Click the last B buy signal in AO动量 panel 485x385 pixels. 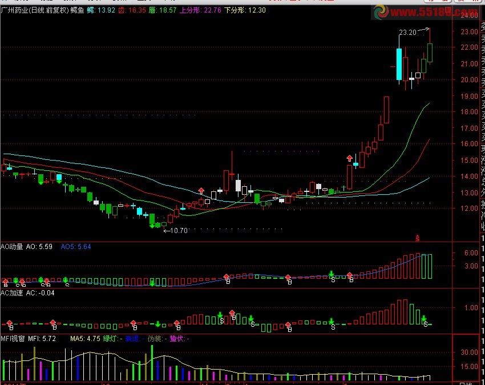pos(351,280)
